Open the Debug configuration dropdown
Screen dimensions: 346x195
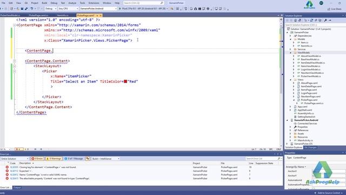50,9
